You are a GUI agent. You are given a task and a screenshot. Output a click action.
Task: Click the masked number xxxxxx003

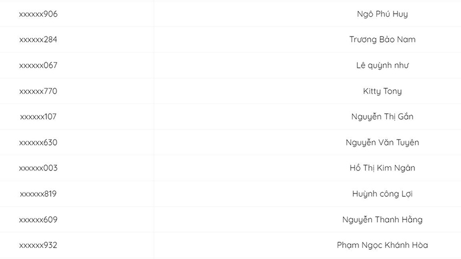point(38,168)
